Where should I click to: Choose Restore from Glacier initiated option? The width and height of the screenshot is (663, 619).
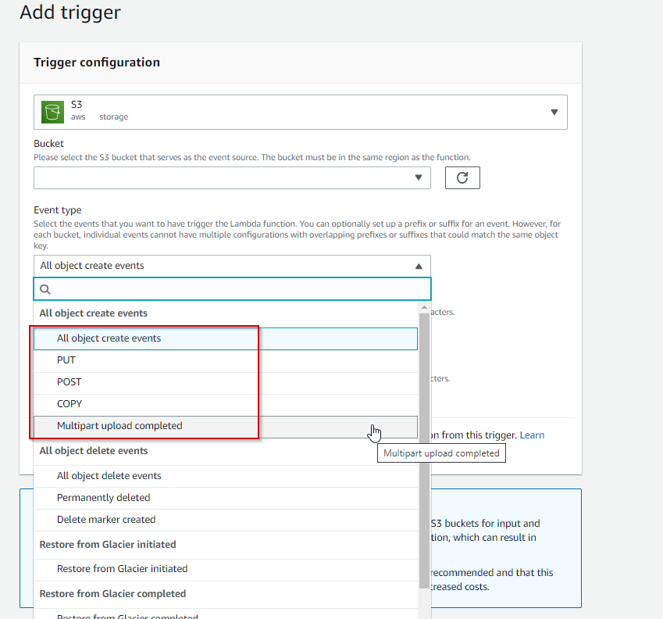coord(226,570)
